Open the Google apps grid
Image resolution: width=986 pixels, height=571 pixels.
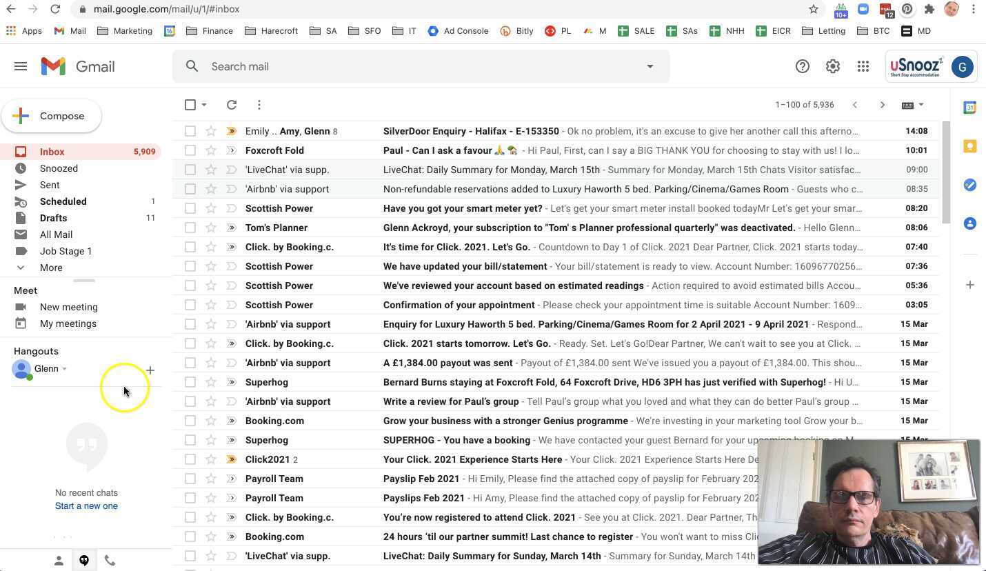coord(863,66)
